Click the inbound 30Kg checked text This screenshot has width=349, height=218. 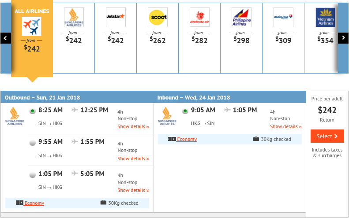click(x=276, y=139)
